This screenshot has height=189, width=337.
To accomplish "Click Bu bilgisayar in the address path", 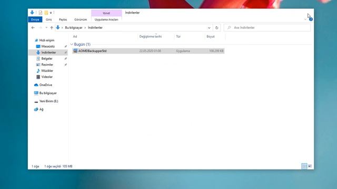I will 74,28.
